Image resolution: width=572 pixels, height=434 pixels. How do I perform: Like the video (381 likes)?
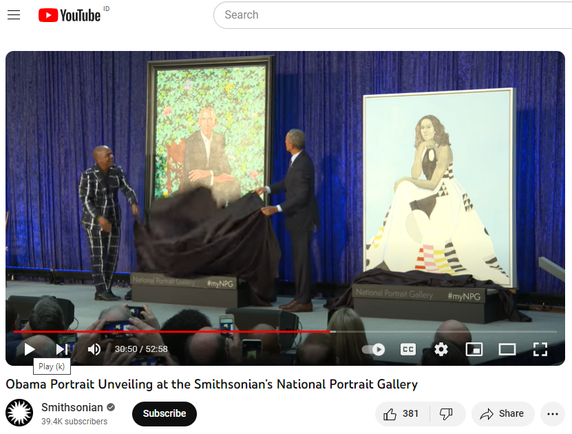(402, 413)
